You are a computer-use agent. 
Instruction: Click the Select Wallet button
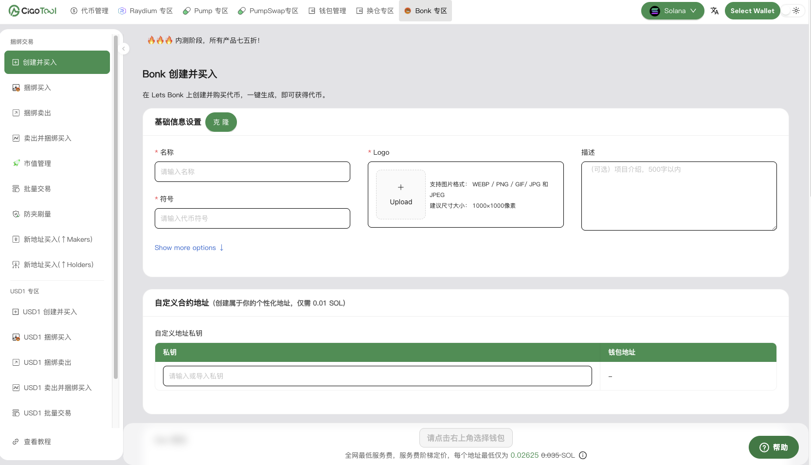pyautogui.click(x=752, y=11)
